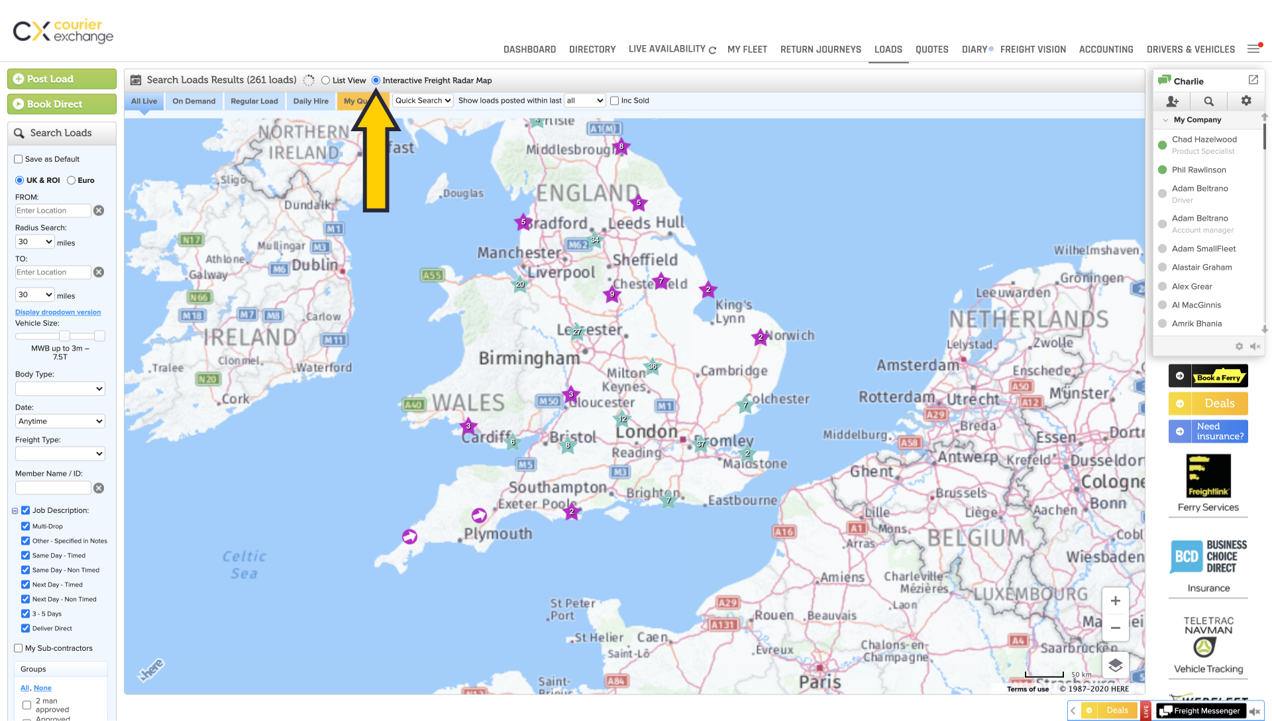The height and width of the screenshot is (721, 1272).
Task: Open the search magnifier in Charlie panel
Action: point(1209,101)
